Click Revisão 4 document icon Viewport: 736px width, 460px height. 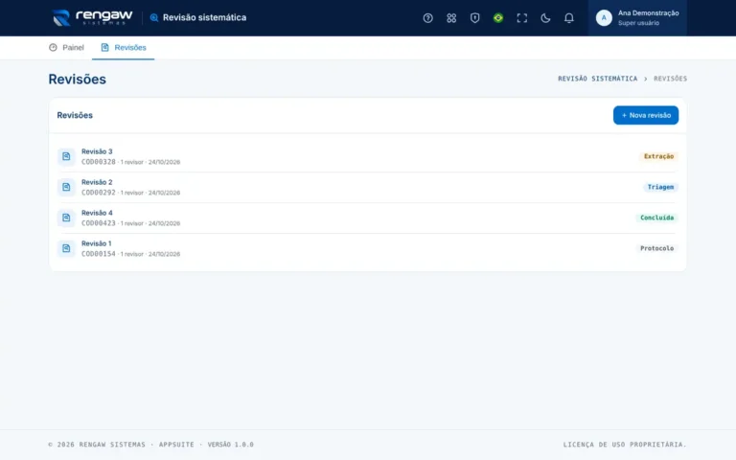pos(66,218)
